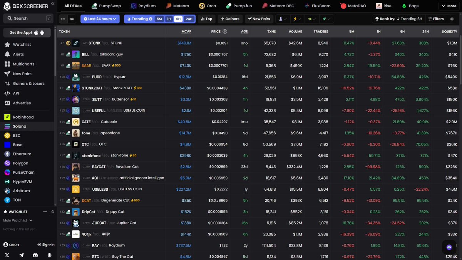Switch trending timeframe to 1H
Image resolution: width=462 pixels, height=260 pixels.
pos(169,19)
